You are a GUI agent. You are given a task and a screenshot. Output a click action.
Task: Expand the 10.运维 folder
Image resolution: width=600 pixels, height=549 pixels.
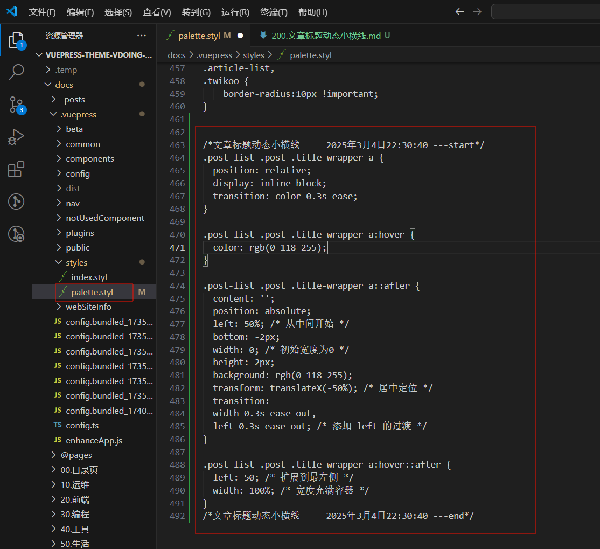(x=94, y=485)
